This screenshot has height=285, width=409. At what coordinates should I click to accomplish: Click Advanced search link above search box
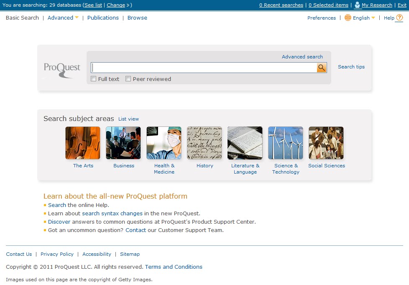302,56
